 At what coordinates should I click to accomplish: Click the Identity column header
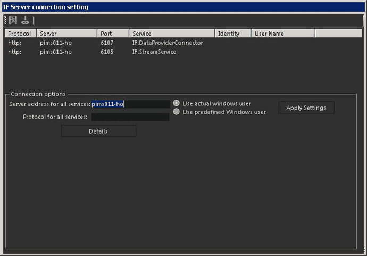coord(233,34)
